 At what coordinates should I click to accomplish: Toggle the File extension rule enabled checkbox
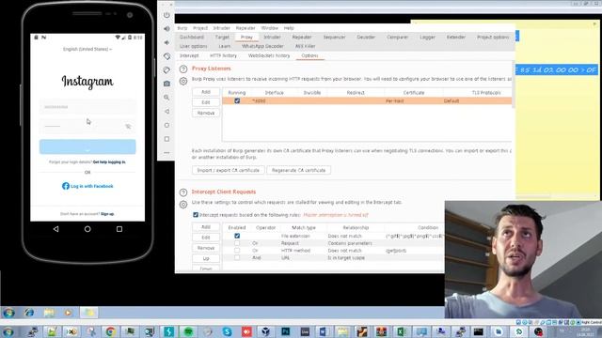pos(237,236)
